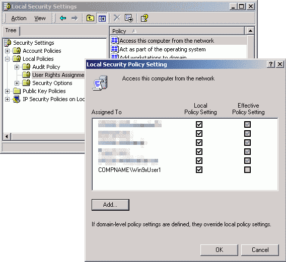Screen dimensions: 286x262
Task: Expand the Account Policies node
Action: pos(7,51)
